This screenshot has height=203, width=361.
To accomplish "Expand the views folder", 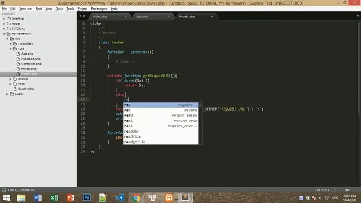I will pos(10,84).
